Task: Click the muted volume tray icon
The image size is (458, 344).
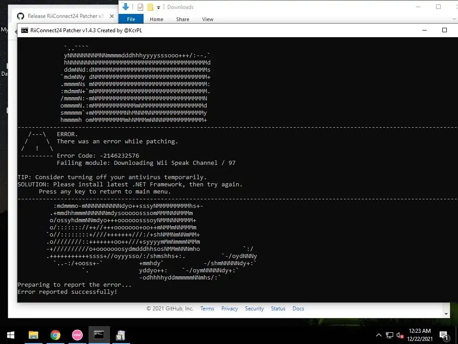Action: click(x=400, y=335)
